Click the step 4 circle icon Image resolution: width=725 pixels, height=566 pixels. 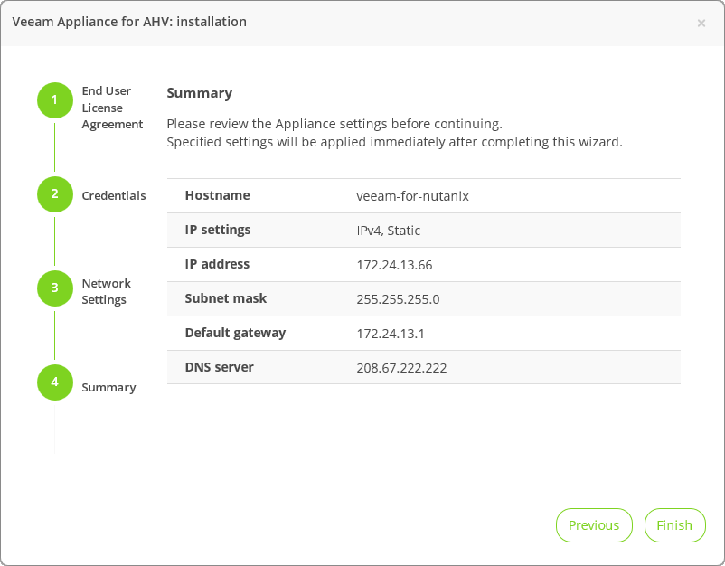[54, 382]
